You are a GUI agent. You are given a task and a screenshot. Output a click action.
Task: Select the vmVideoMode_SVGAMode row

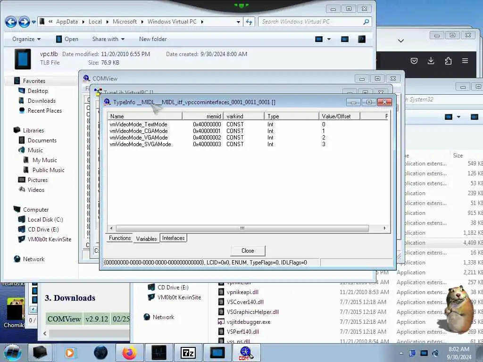(140, 144)
